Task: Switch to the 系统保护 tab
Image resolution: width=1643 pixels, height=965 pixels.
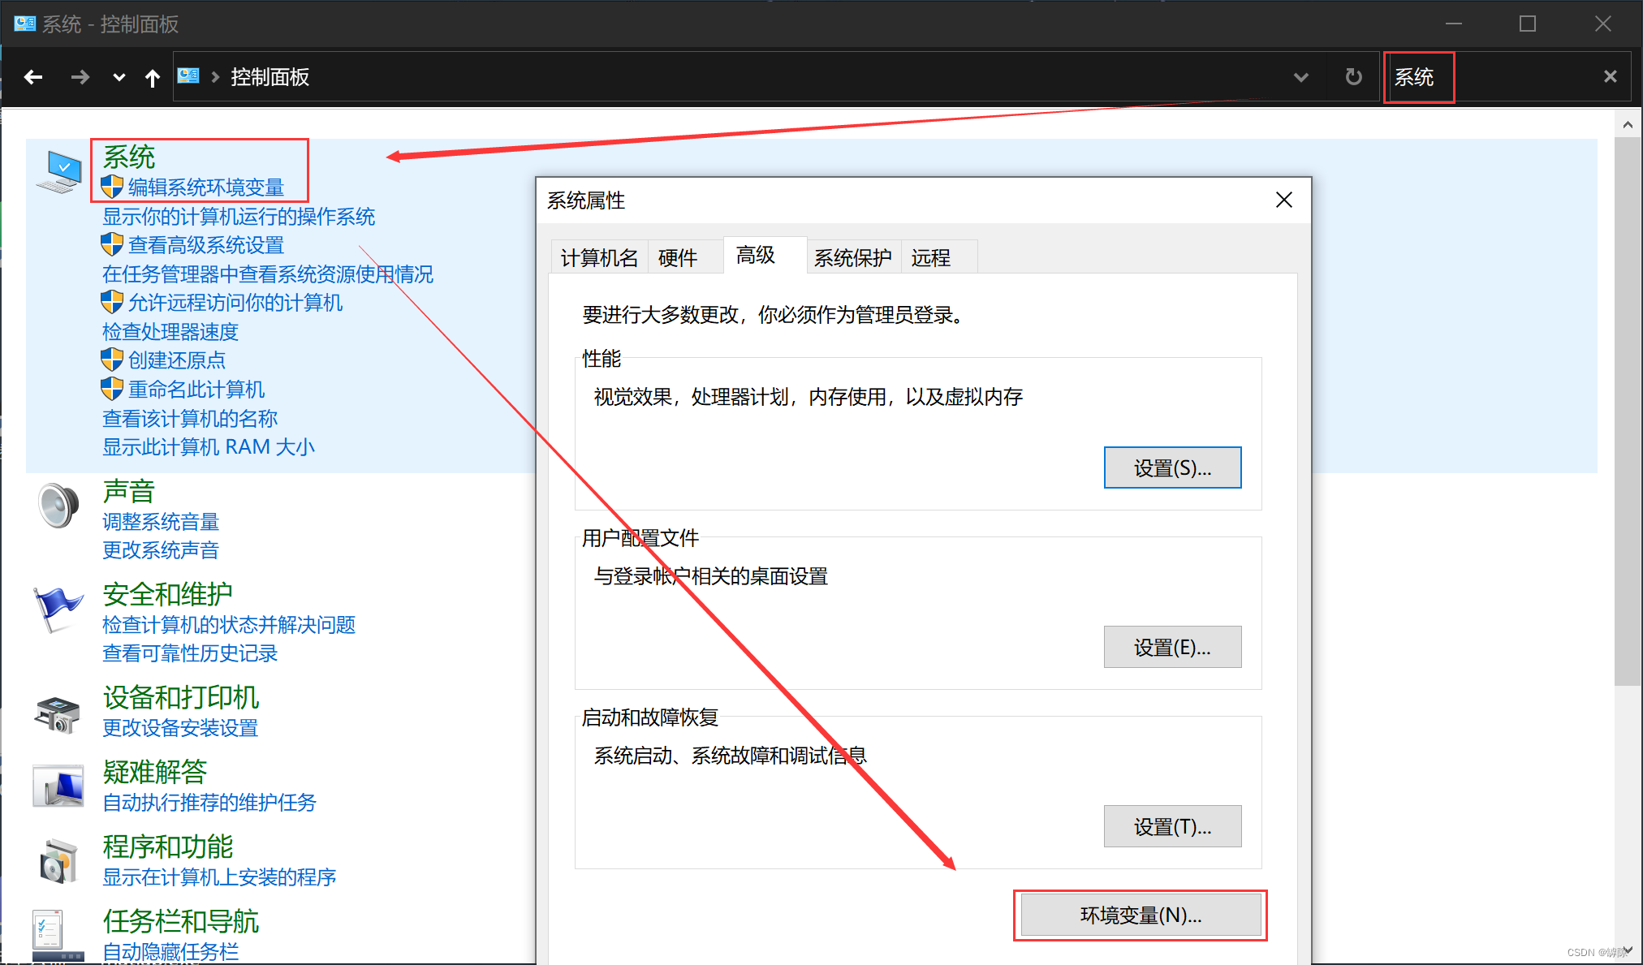Action: [852, 258]
